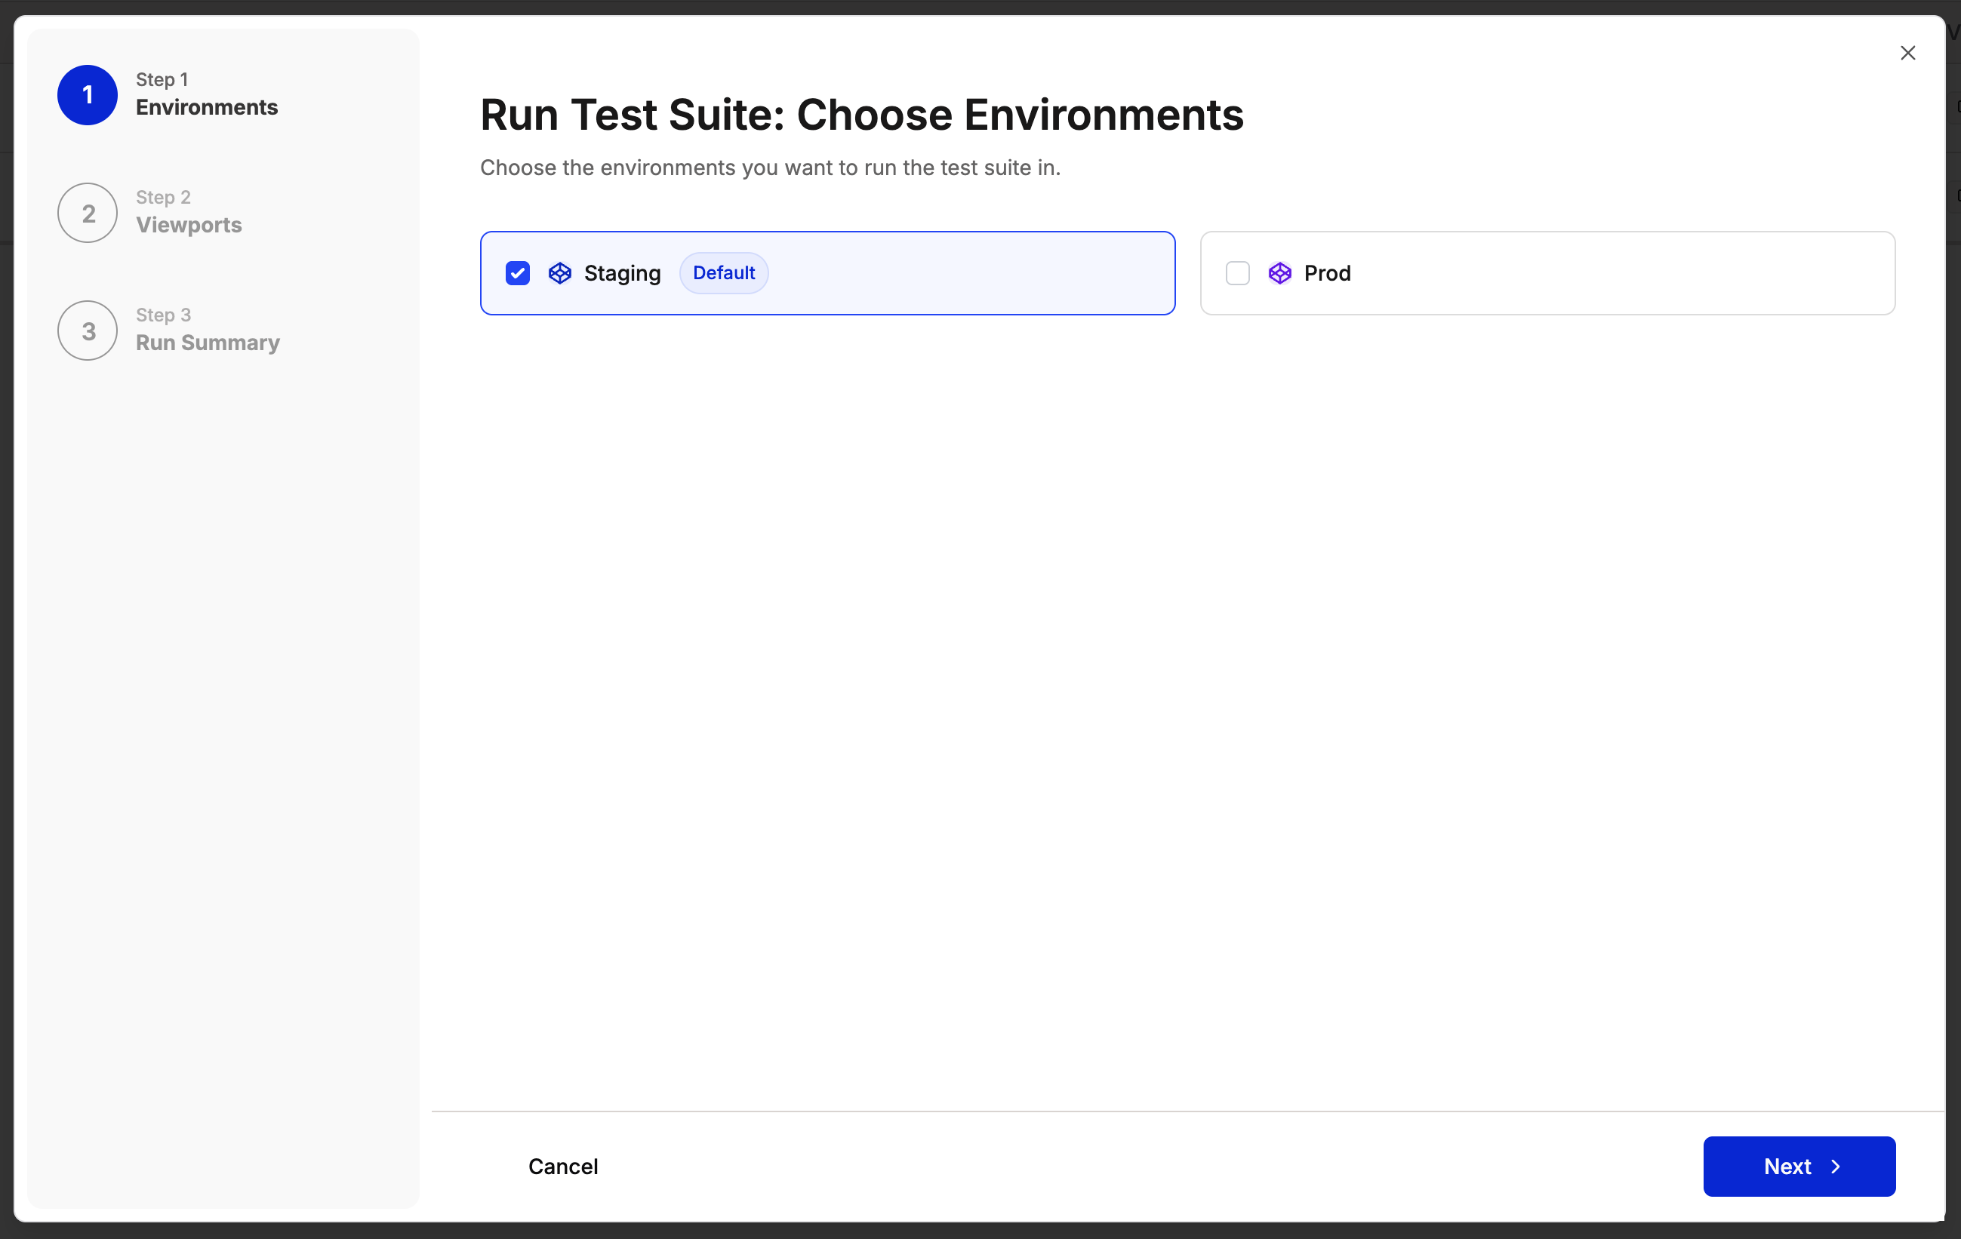The image size is (1961, 1239).
Task: Close the Run Test Suite dialog
Action: (x=1907, y=53)
